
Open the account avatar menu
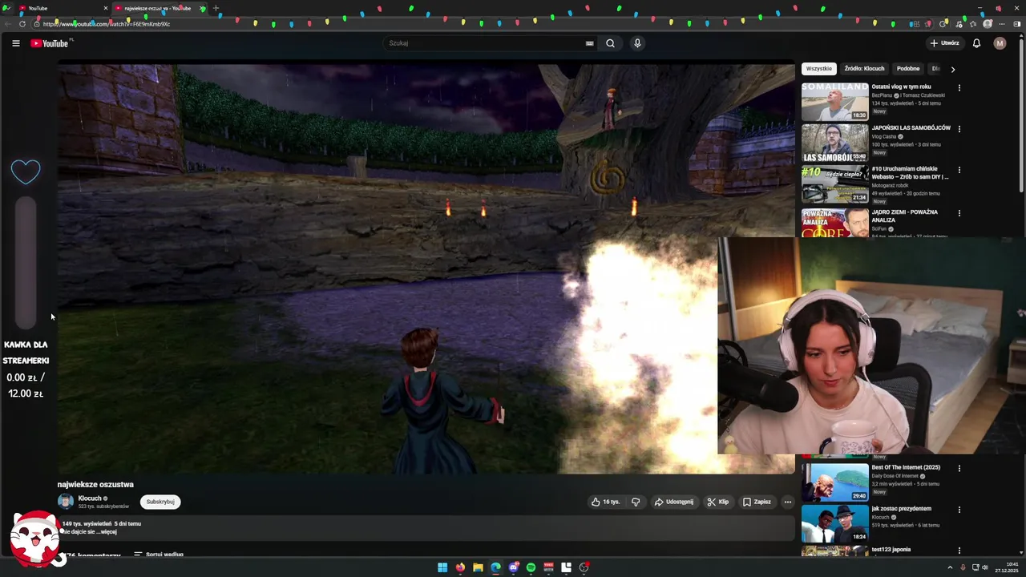pyautogui.click(x=1000, y=43)
